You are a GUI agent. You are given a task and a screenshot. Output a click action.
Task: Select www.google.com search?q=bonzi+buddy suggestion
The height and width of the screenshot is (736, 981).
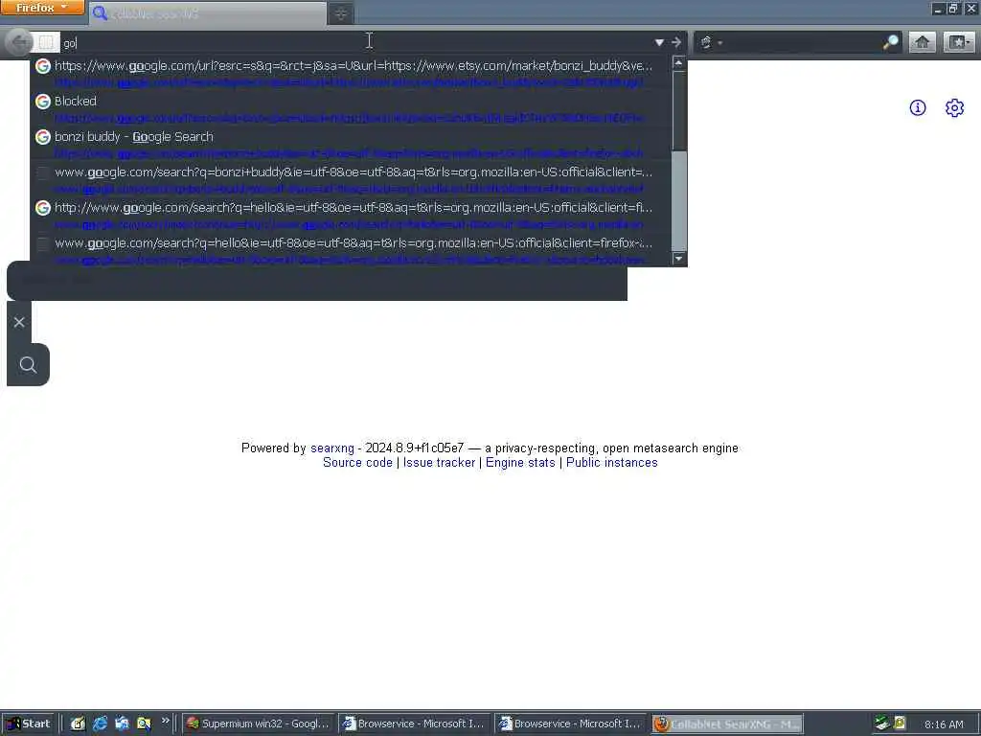(351, 179)
